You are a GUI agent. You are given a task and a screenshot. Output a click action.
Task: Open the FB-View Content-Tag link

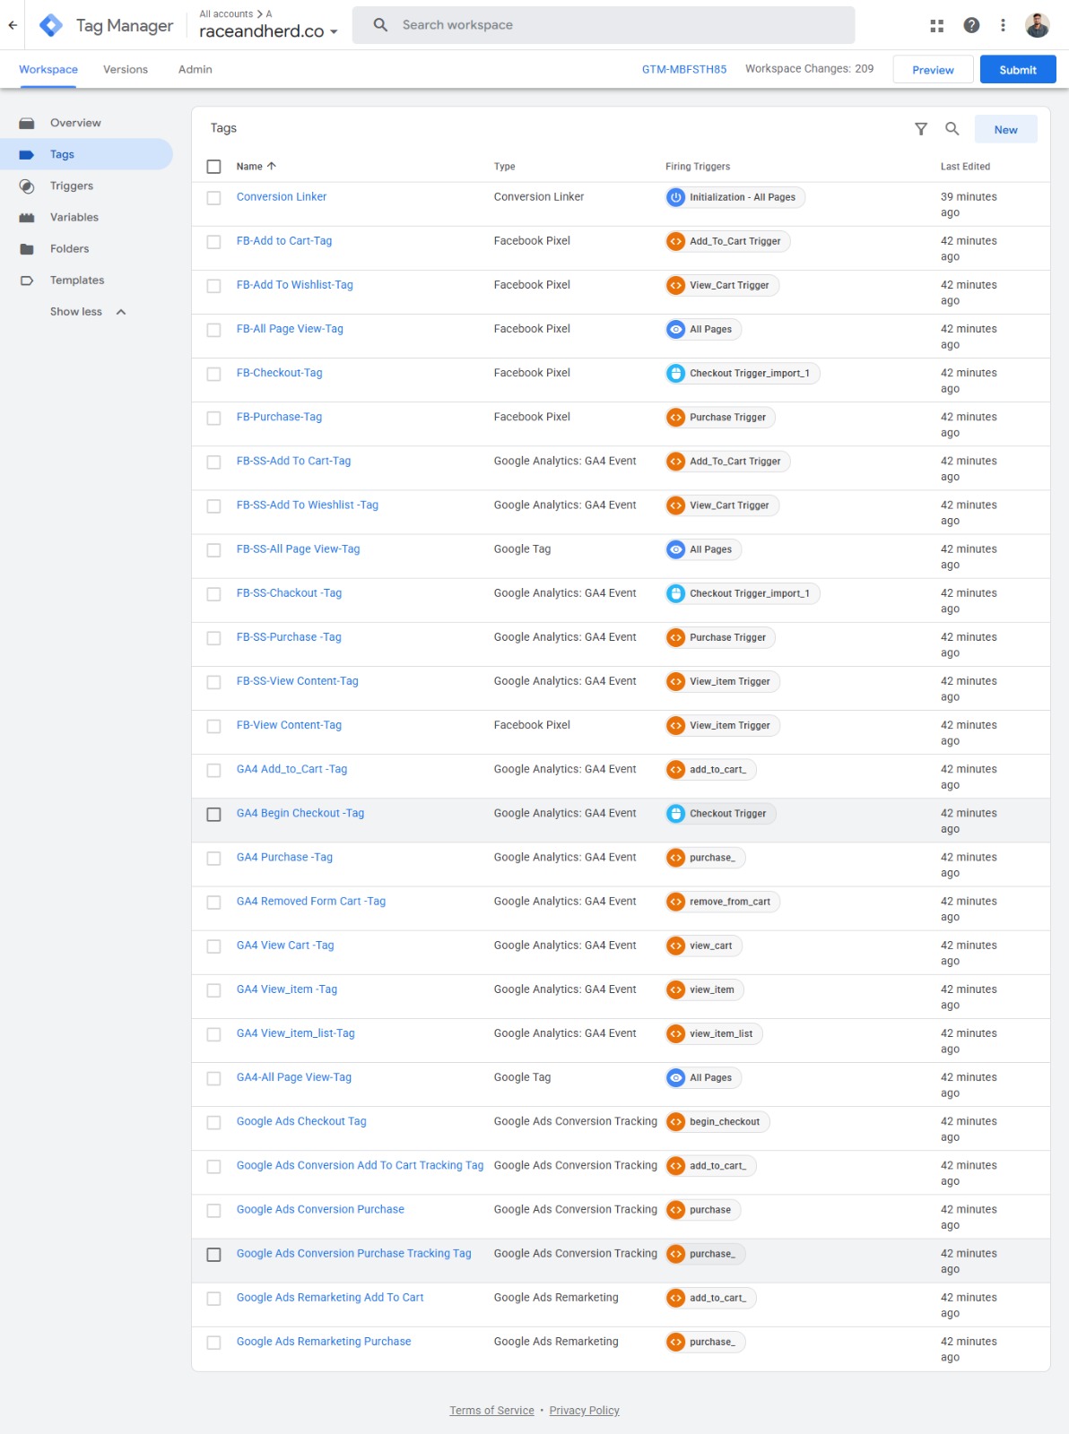point(289,725)
